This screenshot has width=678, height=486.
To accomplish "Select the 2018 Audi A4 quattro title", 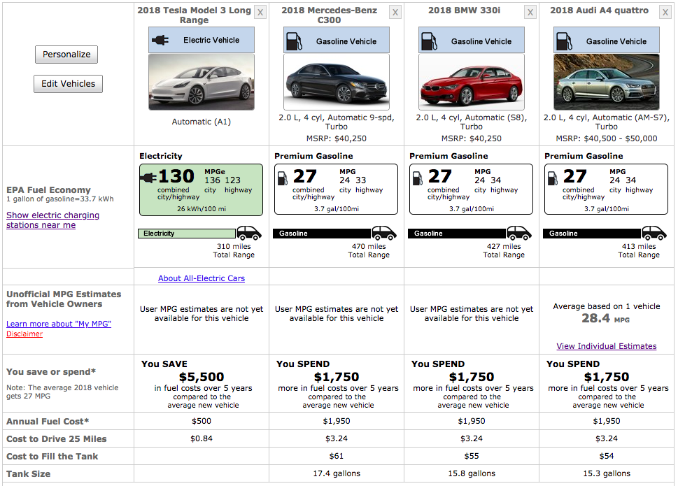I will 600,10.
